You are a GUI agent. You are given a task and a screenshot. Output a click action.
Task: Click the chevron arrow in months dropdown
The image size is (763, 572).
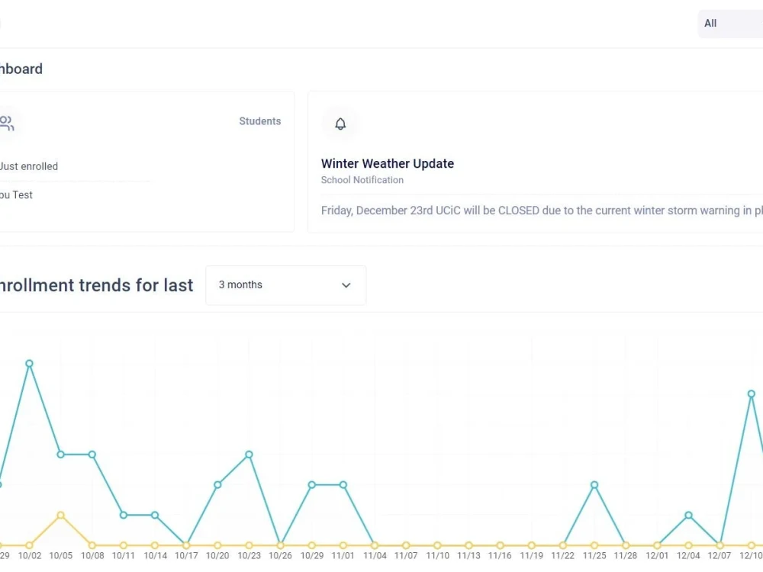pyautogui.click(x=346, y=285)
